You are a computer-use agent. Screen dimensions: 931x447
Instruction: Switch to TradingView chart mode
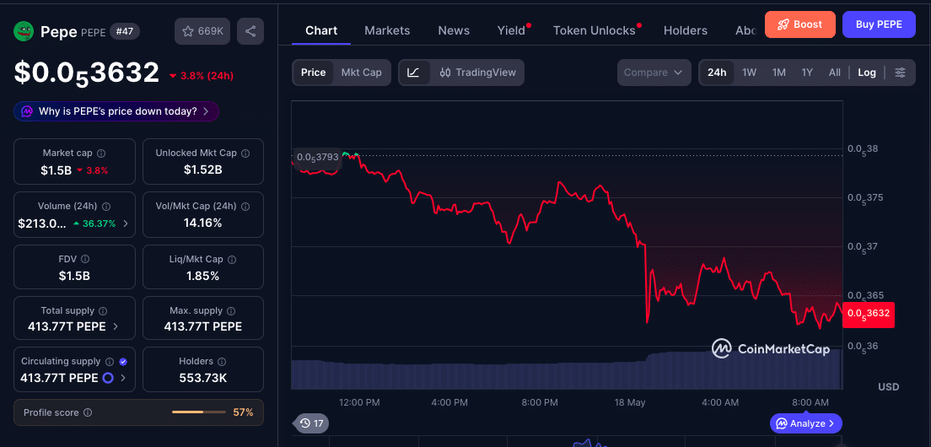coord(478,73)
